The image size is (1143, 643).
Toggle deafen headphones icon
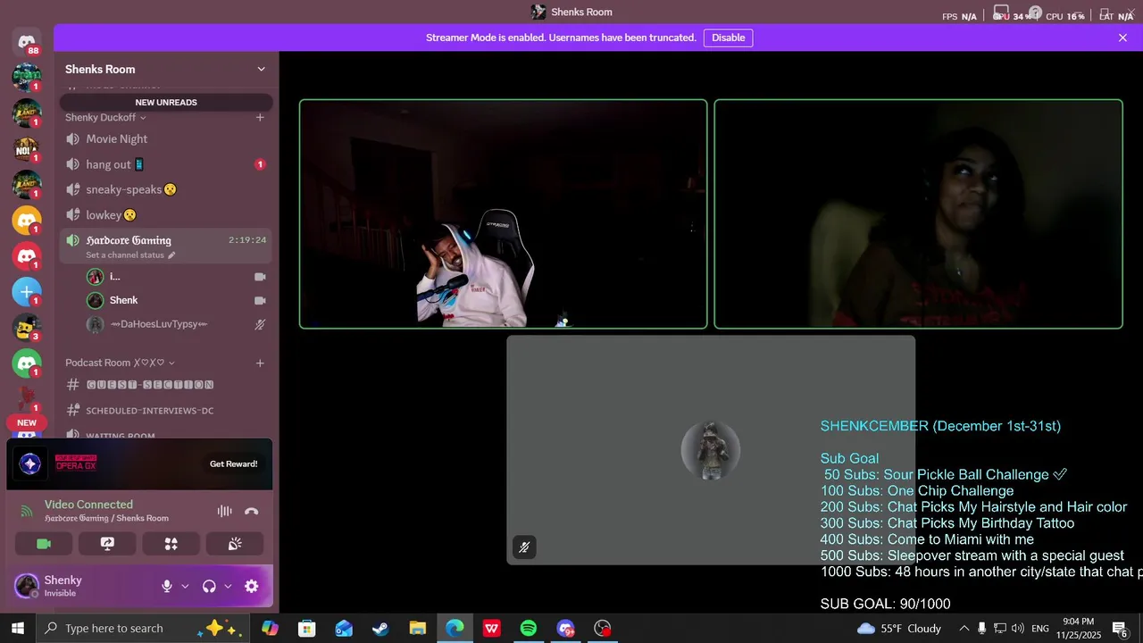[209, 586]
